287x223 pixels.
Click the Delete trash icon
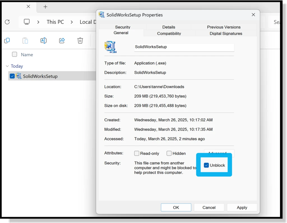[x=80, y=41]
